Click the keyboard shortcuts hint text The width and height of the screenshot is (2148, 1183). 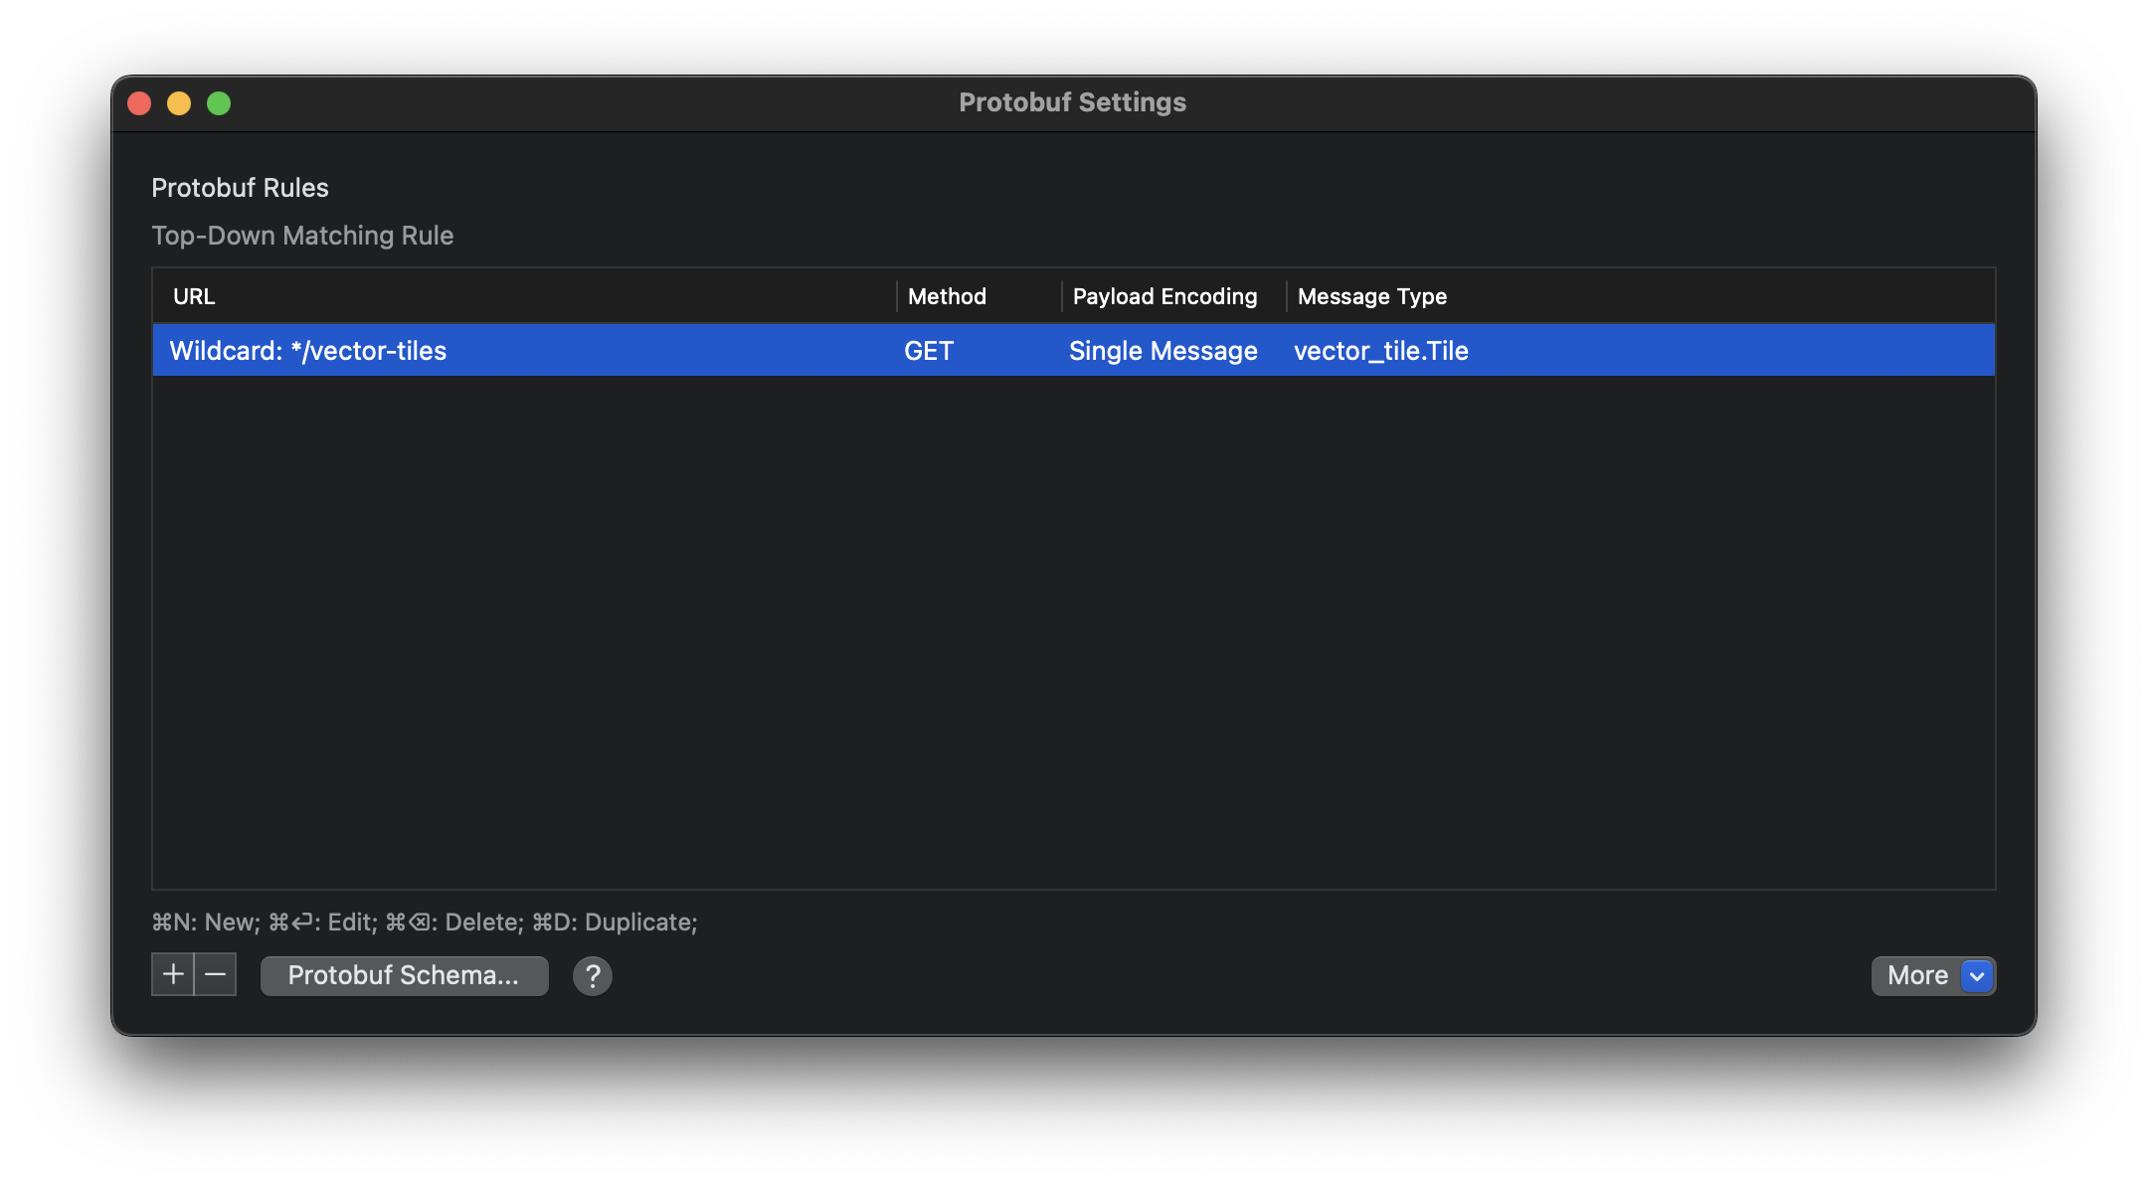(424, 922)
